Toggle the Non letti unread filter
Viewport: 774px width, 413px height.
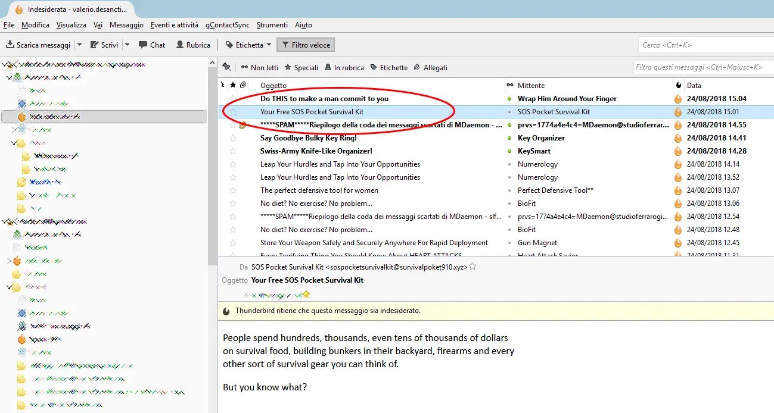coord(259,67)
